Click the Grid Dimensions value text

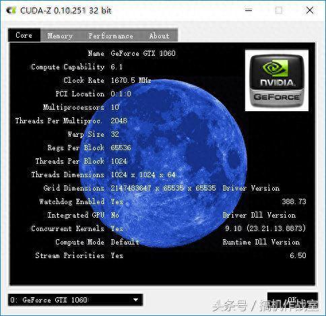point(163,188)
